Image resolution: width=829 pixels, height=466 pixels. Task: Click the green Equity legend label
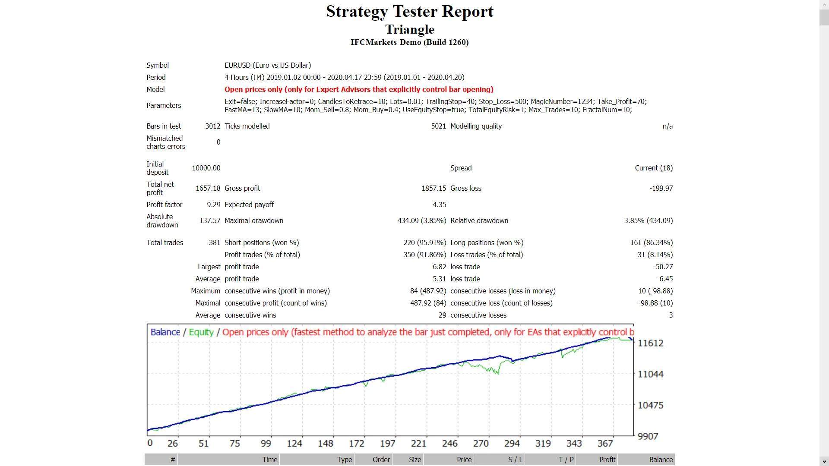(201, 332)
